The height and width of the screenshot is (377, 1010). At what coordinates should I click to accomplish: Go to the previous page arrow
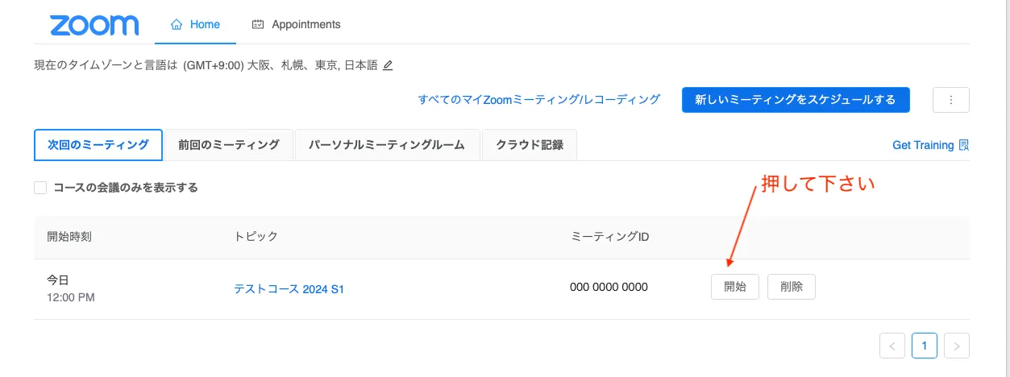(x=892, y=346)
